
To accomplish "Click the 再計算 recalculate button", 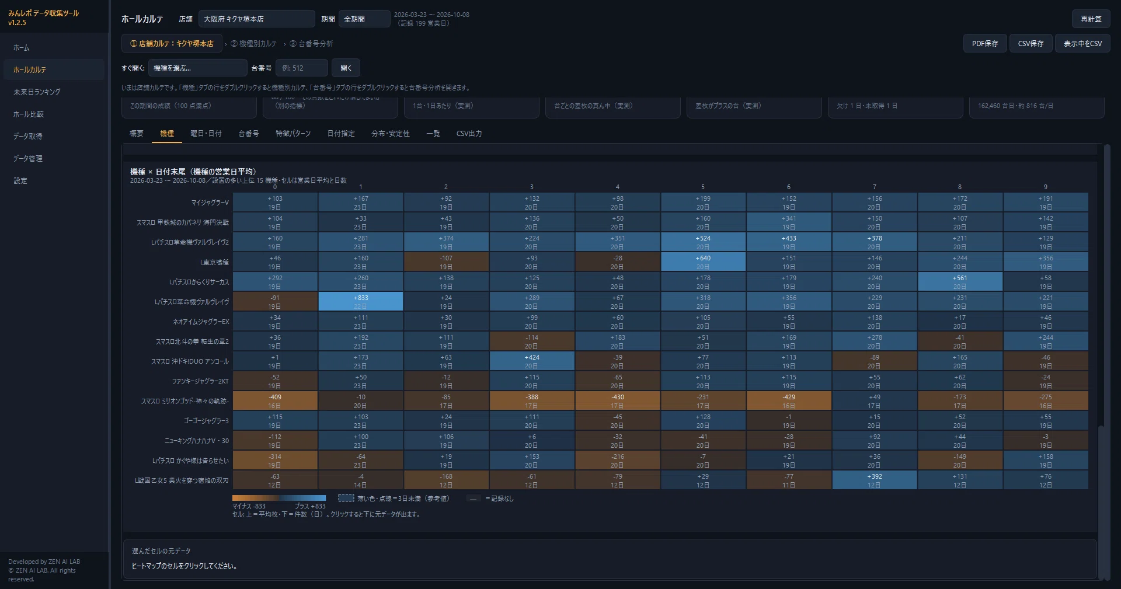I will pos(1091,19).
